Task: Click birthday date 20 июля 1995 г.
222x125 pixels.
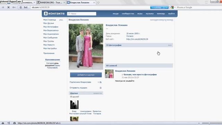Action: (133, 34)
